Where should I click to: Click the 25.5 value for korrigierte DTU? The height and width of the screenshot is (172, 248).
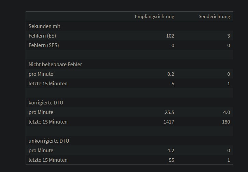coord(169,112)
